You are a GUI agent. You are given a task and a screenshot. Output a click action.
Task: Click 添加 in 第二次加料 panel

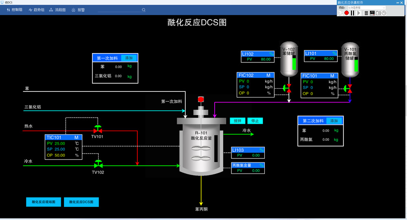coord(334,121)
